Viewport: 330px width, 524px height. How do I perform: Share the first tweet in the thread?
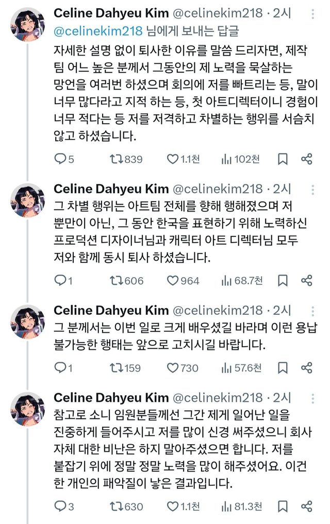tap(306, 159)
